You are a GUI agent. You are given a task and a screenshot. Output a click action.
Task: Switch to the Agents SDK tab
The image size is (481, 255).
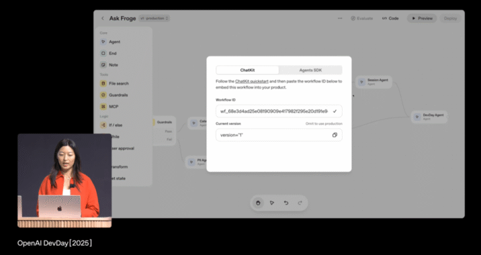coord(310,70)
